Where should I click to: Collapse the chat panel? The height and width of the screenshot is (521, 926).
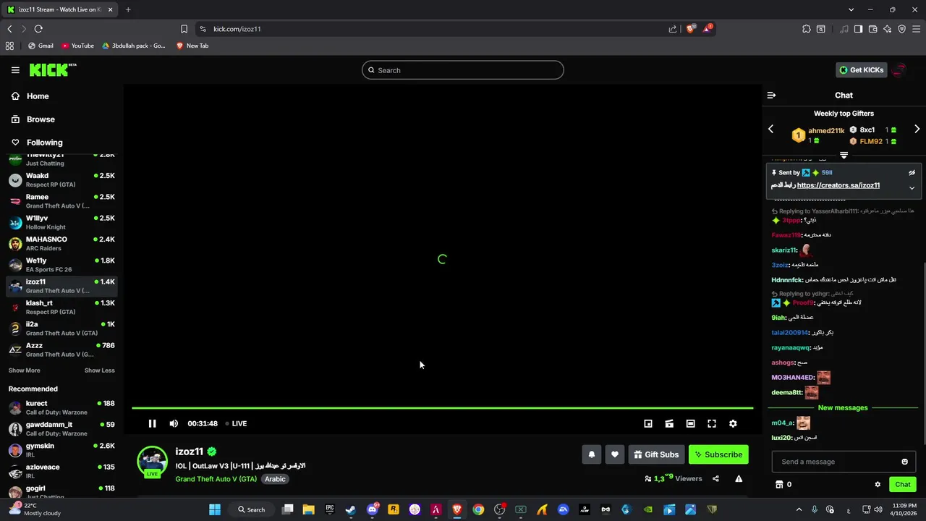[771, 95]
